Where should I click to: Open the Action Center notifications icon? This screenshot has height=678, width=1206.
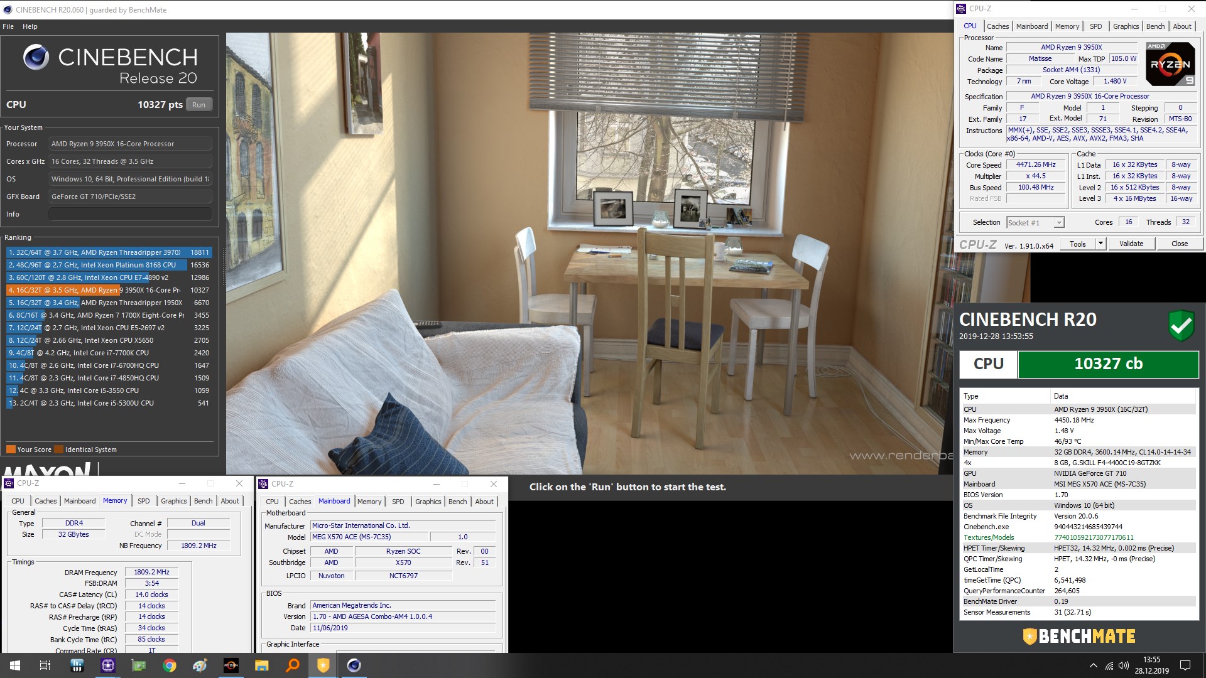click(x=1185, y=665)
